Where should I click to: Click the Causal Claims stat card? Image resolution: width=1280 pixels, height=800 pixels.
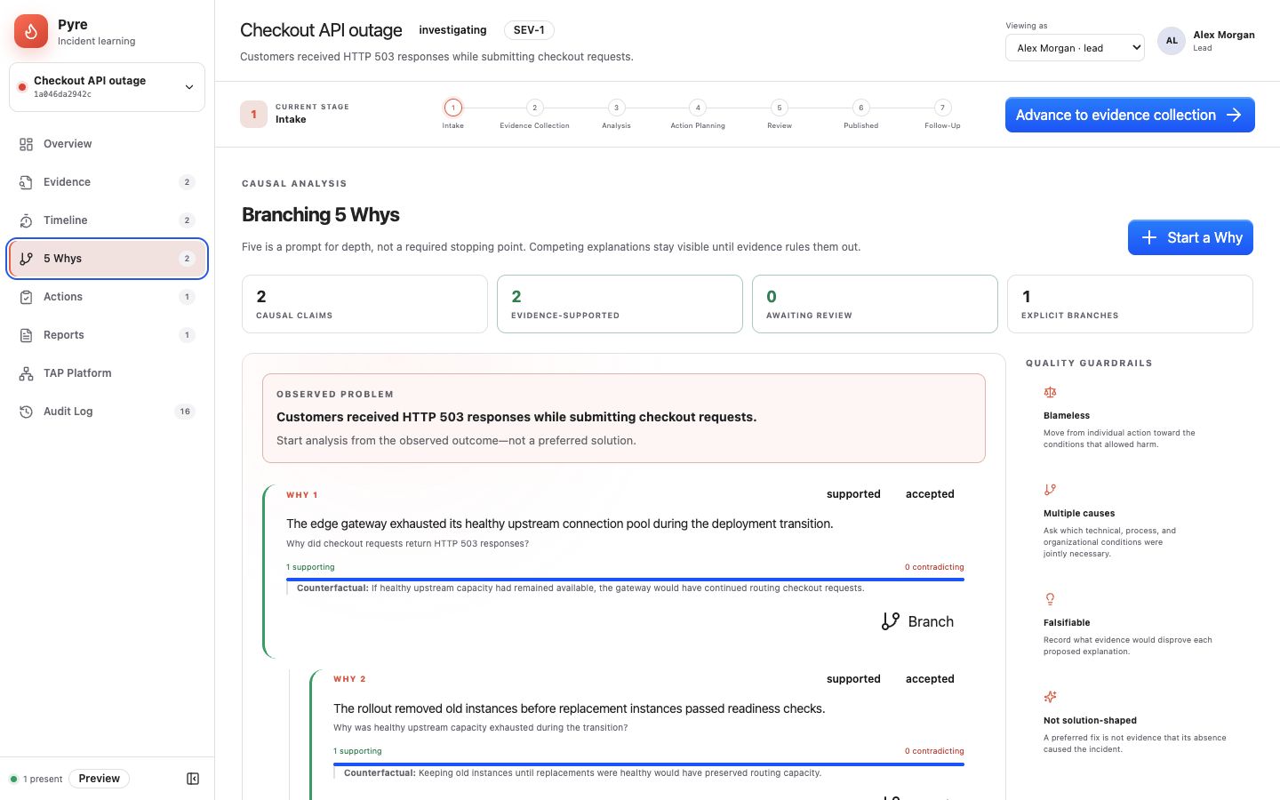click(x=364, y=304)
